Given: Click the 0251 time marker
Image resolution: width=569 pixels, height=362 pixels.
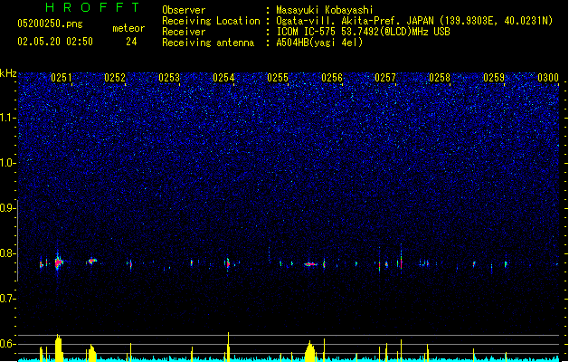Looking at the screenshot, I should point(62,78).
